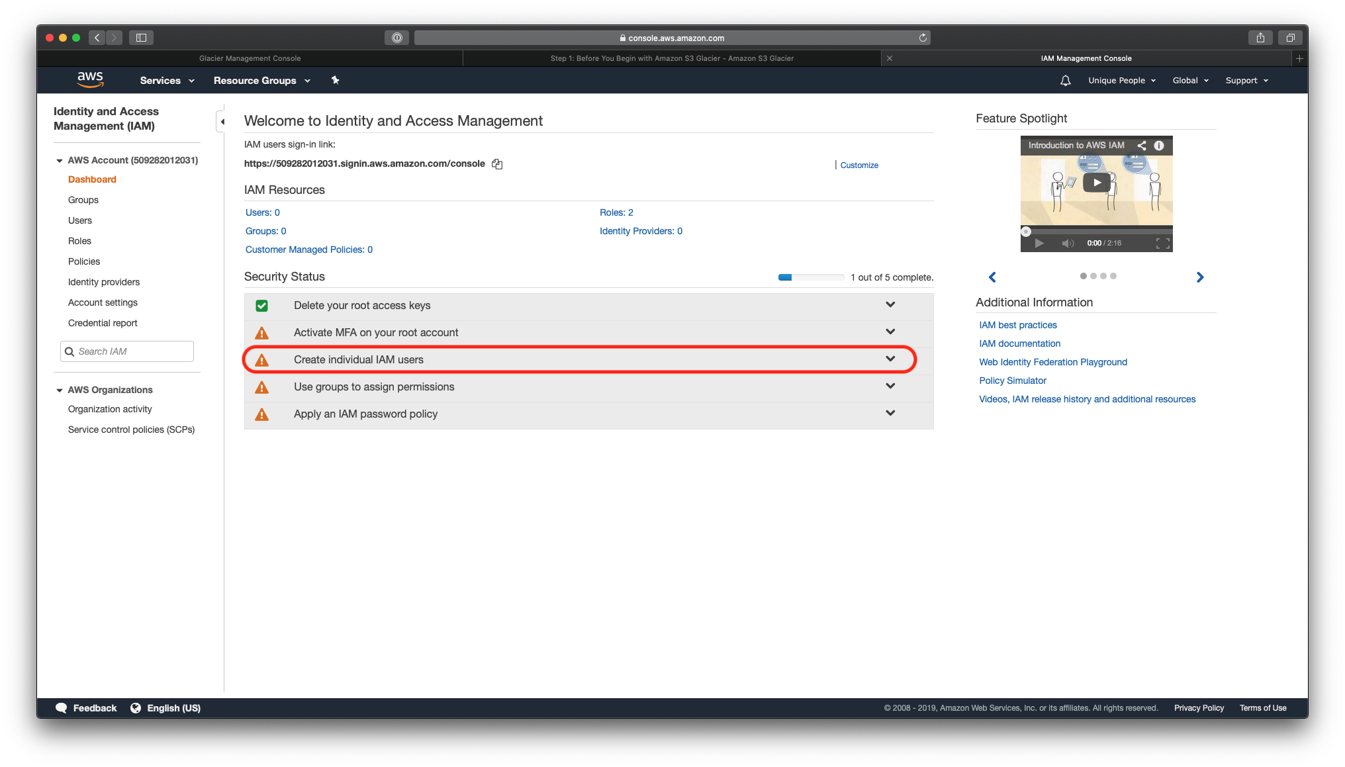Click the privacy shield icon beside address bar
The width and height of the screenshot is (1345, 767).
point(396,38)
